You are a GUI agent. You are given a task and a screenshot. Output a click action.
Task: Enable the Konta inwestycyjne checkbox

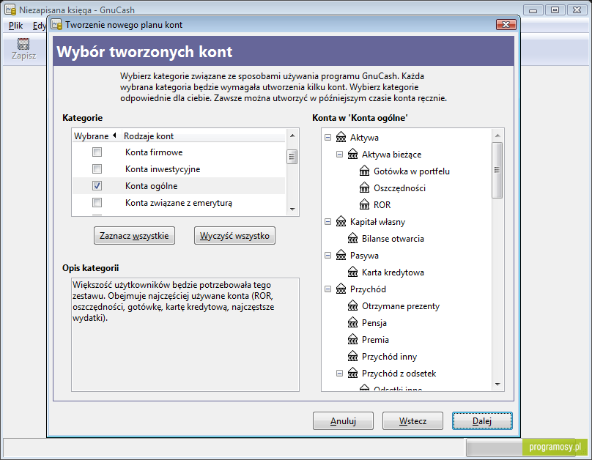click(97, 168)
